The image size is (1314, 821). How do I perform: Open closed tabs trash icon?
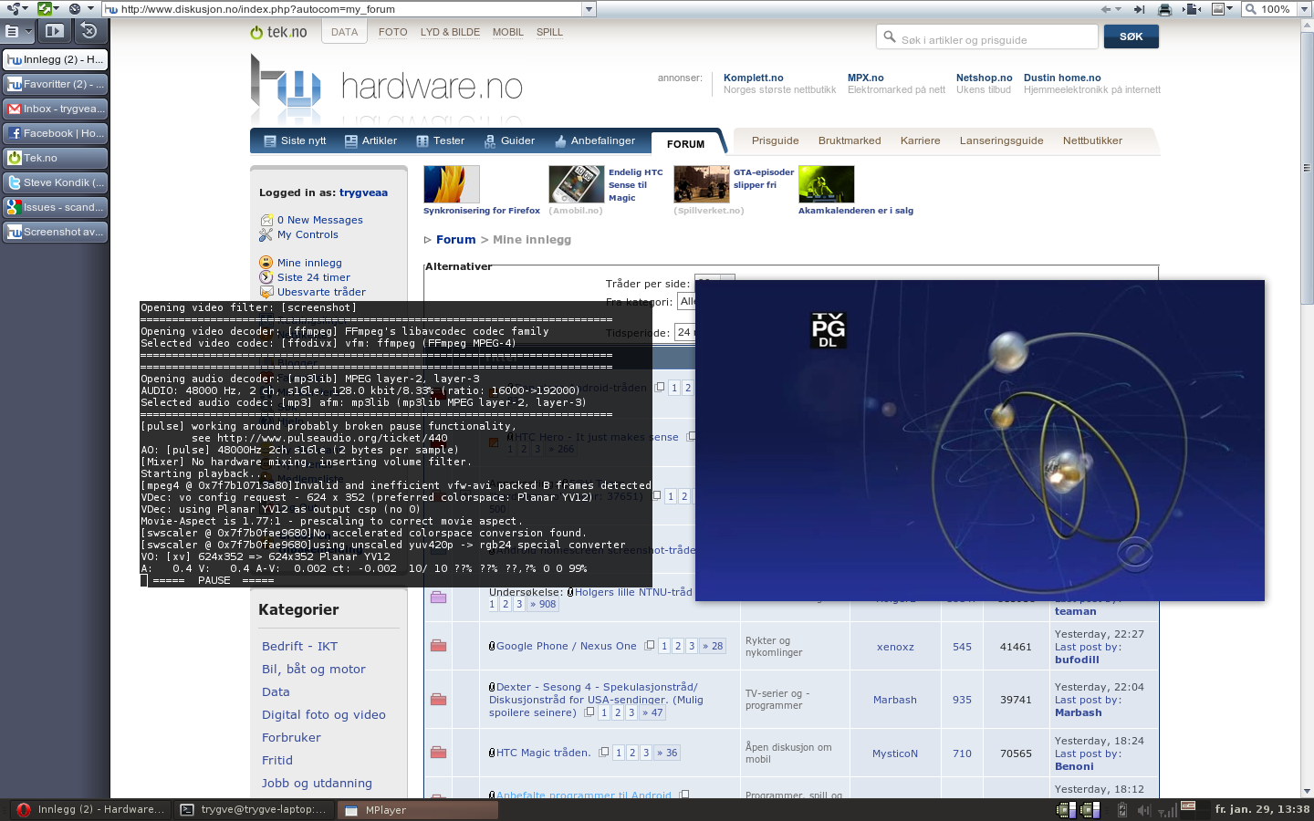[89, 31]
